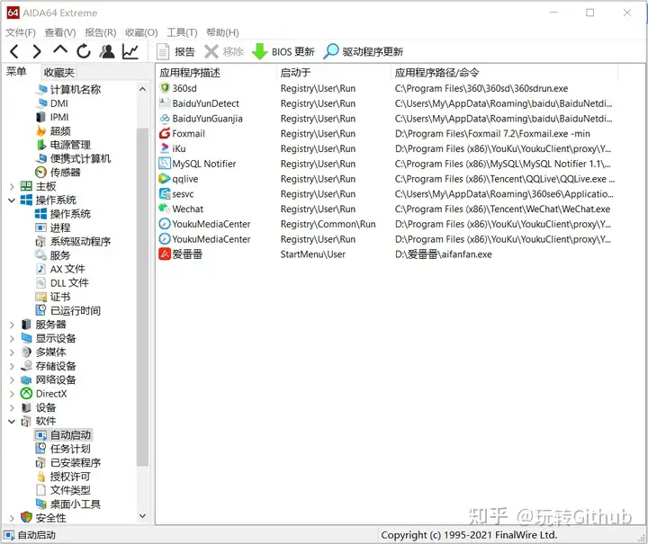Refresh the view with the circular arrow icon
The image size is (648, 544).
pos(84,51)
